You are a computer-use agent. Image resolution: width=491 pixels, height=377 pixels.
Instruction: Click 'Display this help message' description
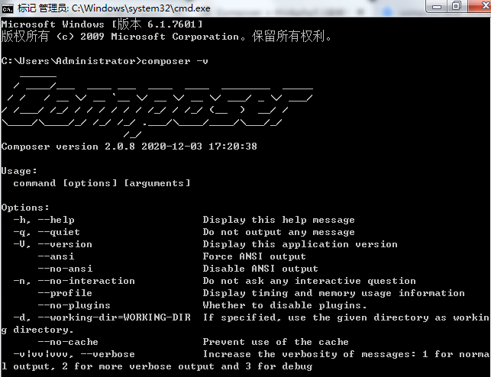coord(279,220)
